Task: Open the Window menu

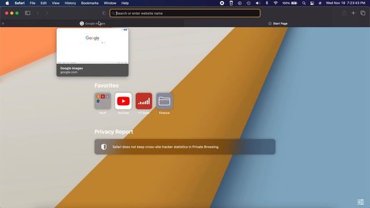Action: (x=110, y=3)
